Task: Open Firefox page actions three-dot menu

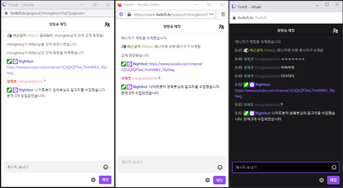Action: click(x=211, y=14)
